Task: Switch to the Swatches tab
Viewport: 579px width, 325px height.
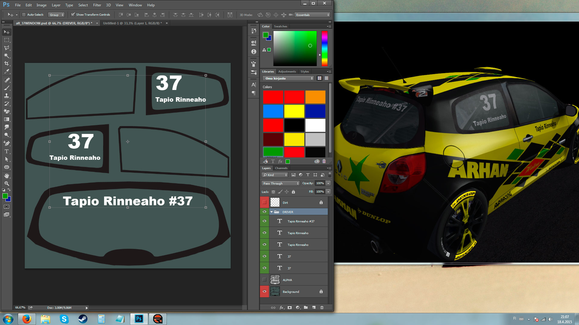Action: pos(280,26)
